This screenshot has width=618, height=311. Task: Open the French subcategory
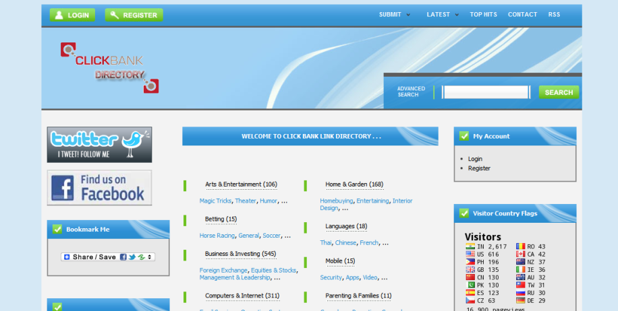click(369, 243)
